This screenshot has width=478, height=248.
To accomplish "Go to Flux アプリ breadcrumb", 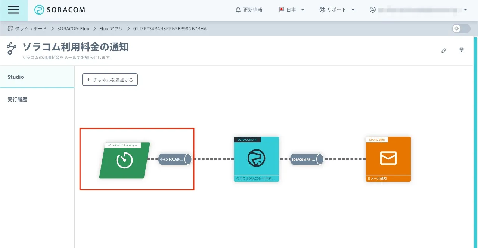I will [x=111, y=28].
